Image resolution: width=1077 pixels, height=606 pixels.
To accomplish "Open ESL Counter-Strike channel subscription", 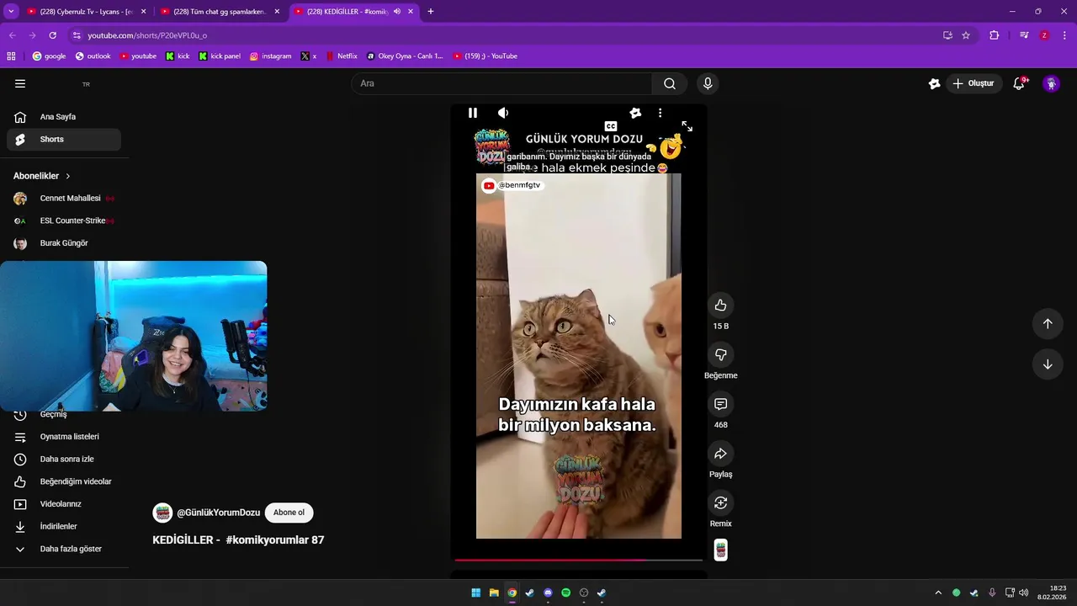I will click(64, 221).
